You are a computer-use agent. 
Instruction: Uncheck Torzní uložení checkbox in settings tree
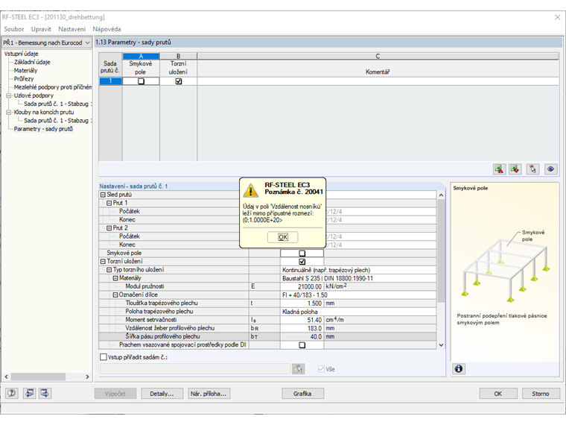click(x=302, y=262)
